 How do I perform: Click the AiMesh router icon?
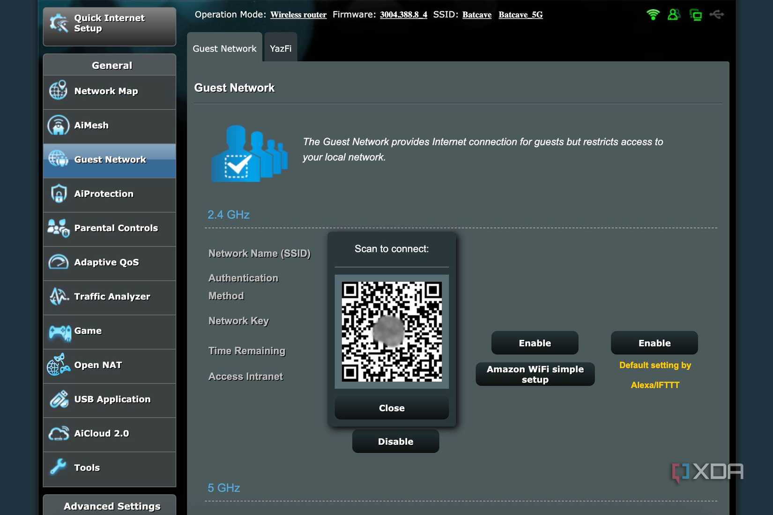tap(58, 125)
